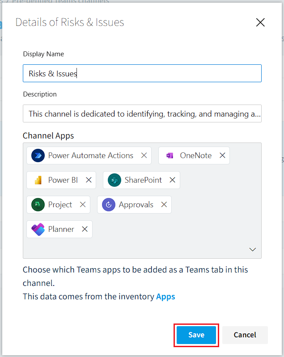Viewport: 284px width, 357px height.
Task: Click the Power BI chip label
Action: pos(63,180)
